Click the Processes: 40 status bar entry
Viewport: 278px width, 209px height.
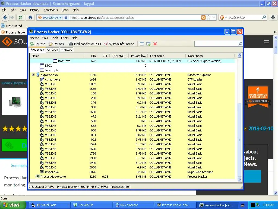coord(120,187)
